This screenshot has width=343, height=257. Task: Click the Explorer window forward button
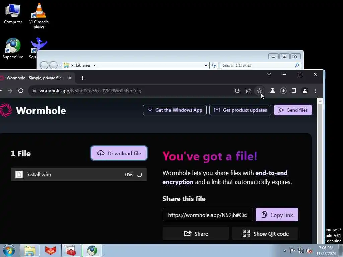tap(53, 65)
